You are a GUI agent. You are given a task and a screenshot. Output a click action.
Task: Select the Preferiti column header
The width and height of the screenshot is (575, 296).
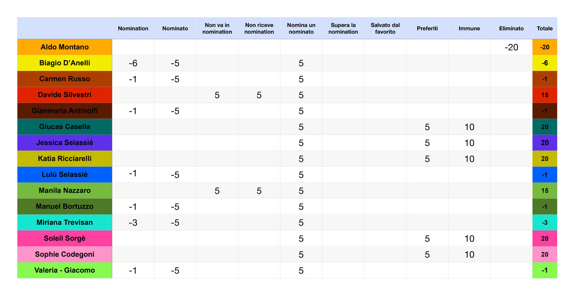click(427, 28)
